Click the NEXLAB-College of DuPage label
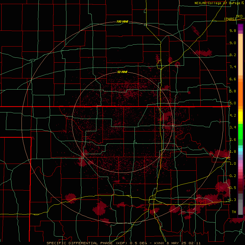 (x=218, y=3)
